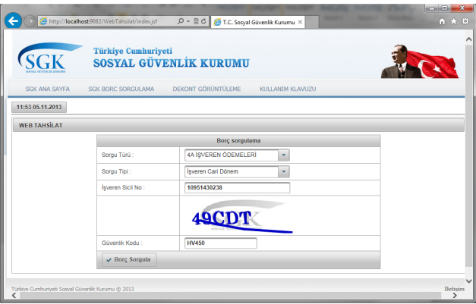Click the Borç sorgulama form title
This screenshot has height=304, width=476.
pos(238,141)
